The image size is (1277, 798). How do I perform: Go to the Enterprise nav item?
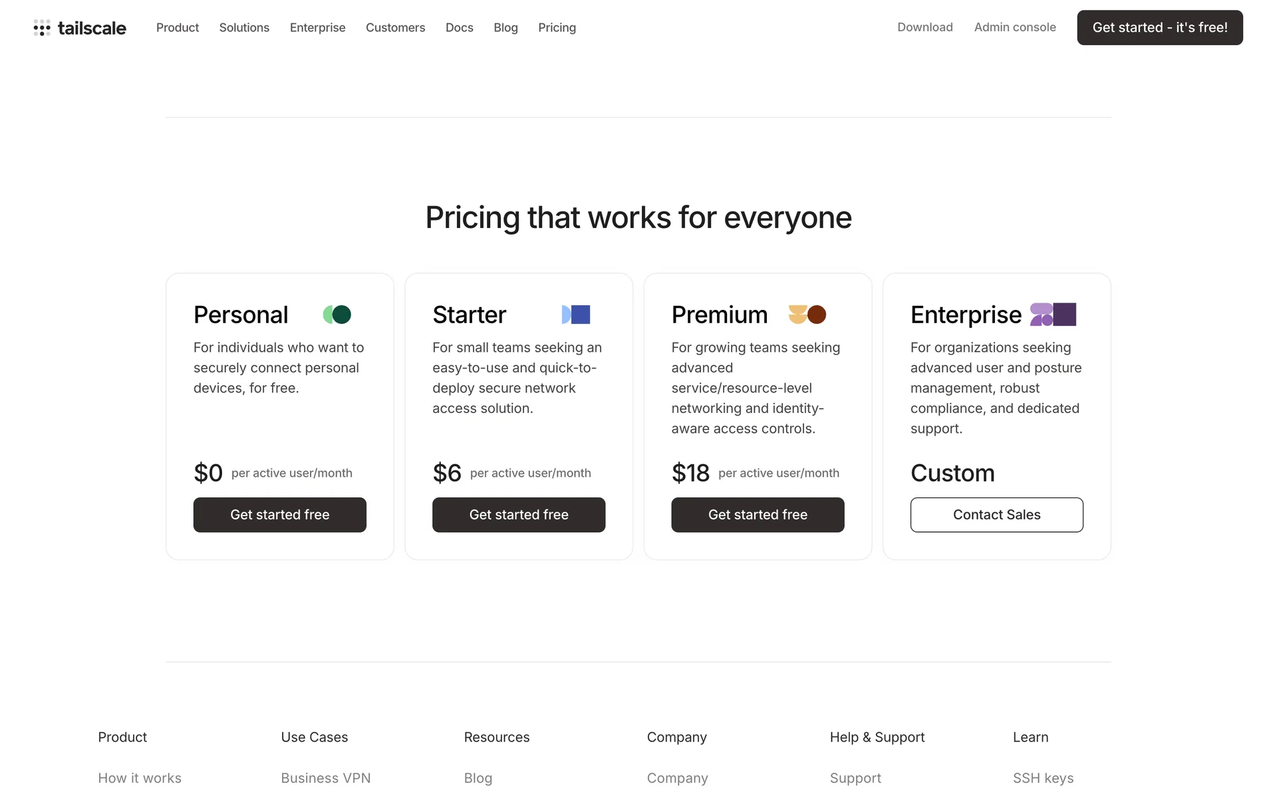(x=317, y=28)
